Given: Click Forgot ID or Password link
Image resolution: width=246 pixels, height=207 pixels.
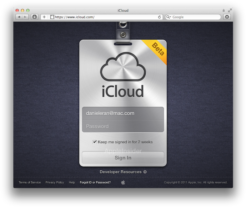Looking at the screenshot, I should pyautogui.click(x=95, y=182).
